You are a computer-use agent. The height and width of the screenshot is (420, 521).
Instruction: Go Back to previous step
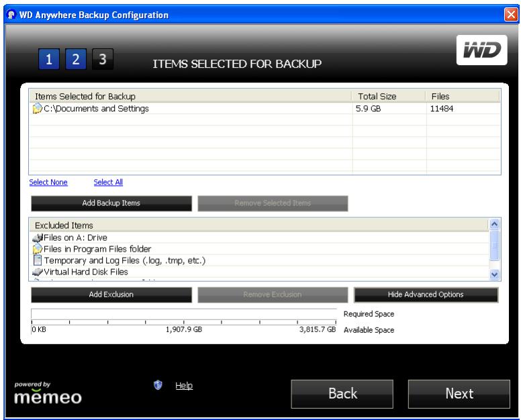click(342, 394)
